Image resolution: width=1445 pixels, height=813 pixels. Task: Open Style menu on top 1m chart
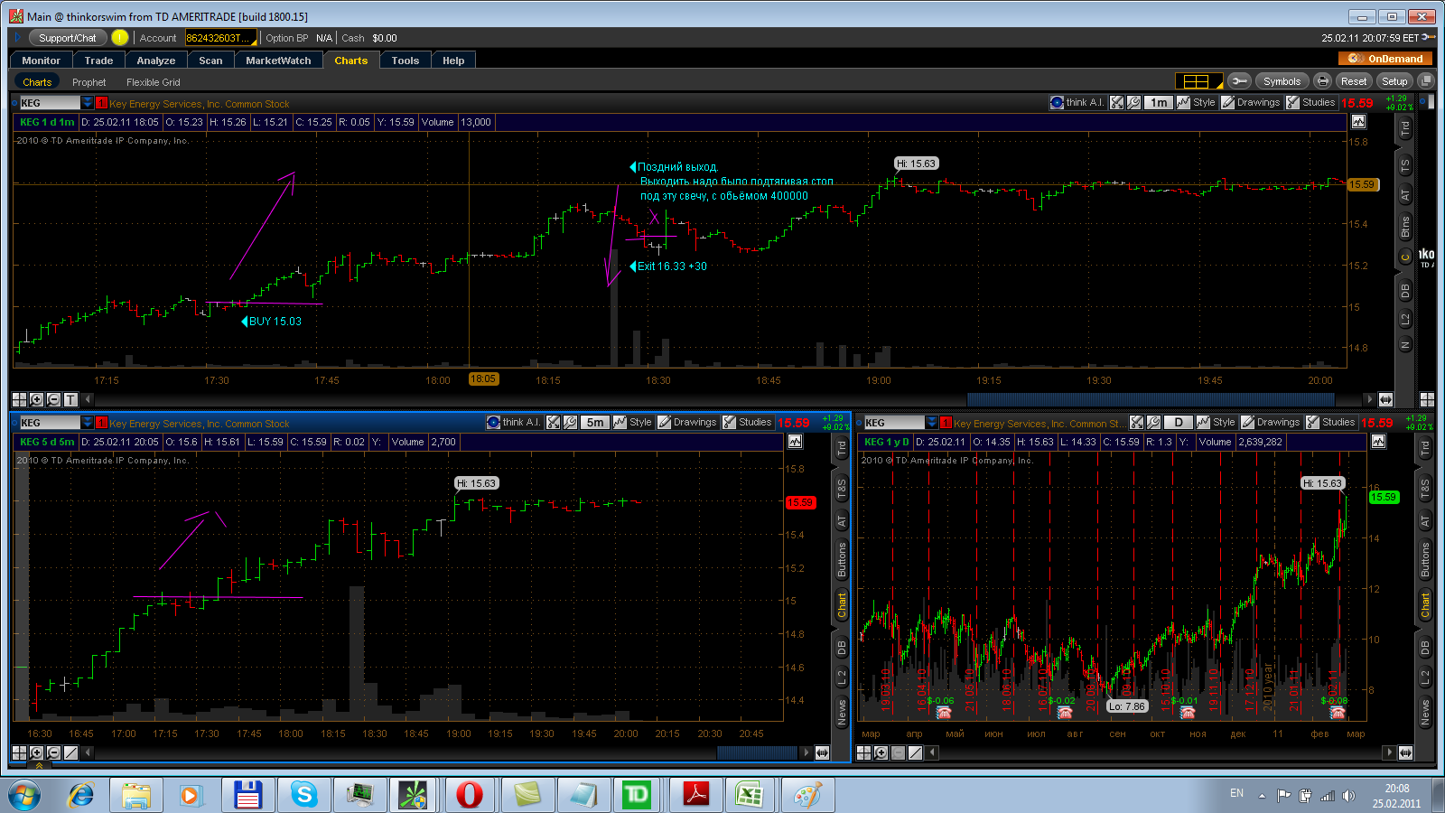pyautogui.click(x=1197, y=103)
